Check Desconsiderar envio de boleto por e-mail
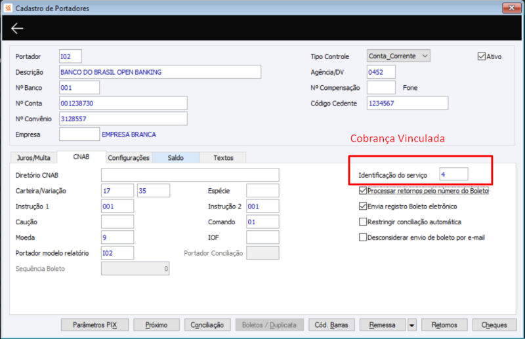This screenshot has width=525, height=339. [363, 237]
